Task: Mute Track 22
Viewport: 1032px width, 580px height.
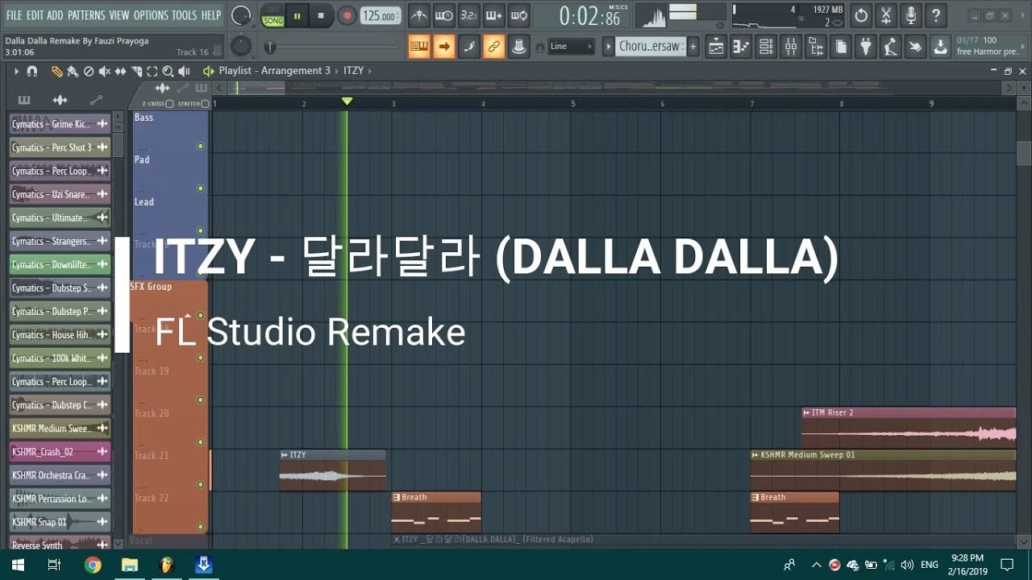Action: [x=201, y=527]
